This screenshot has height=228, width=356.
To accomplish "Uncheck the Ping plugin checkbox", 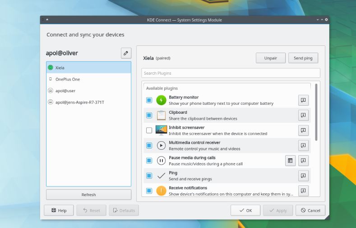I will 149,176.
